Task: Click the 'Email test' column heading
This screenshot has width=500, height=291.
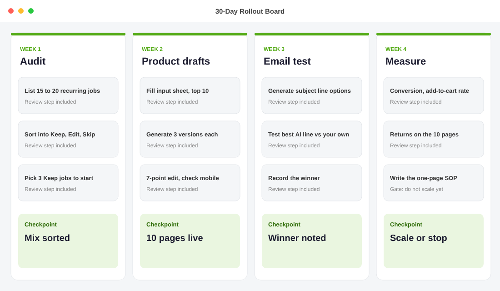Action: pos(287,61)
